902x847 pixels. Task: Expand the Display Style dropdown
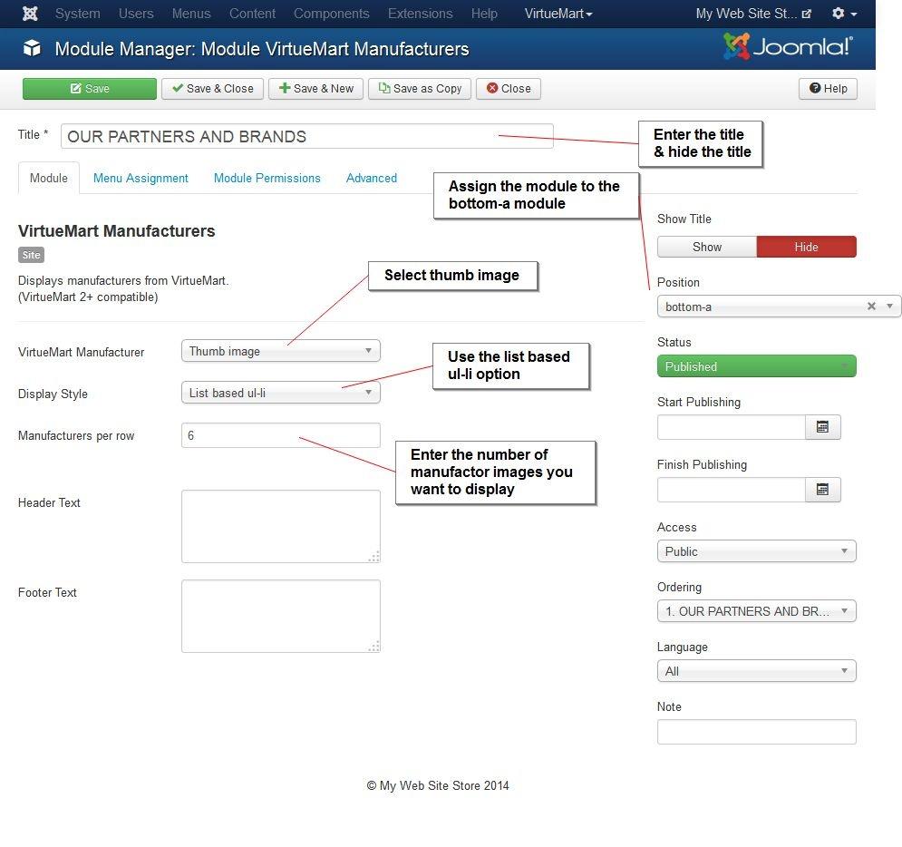point(280,393)
